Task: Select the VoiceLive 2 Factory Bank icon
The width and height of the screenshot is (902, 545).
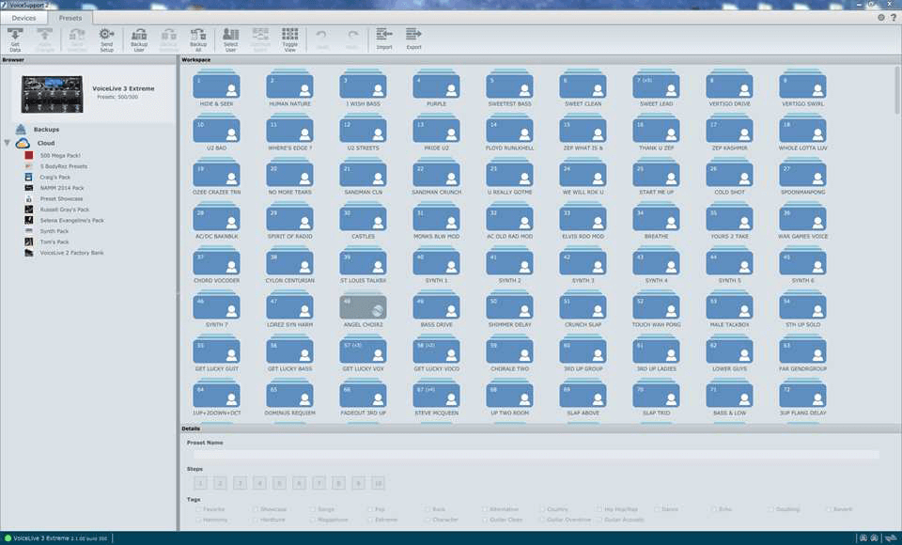Action: tap(29, 253)
